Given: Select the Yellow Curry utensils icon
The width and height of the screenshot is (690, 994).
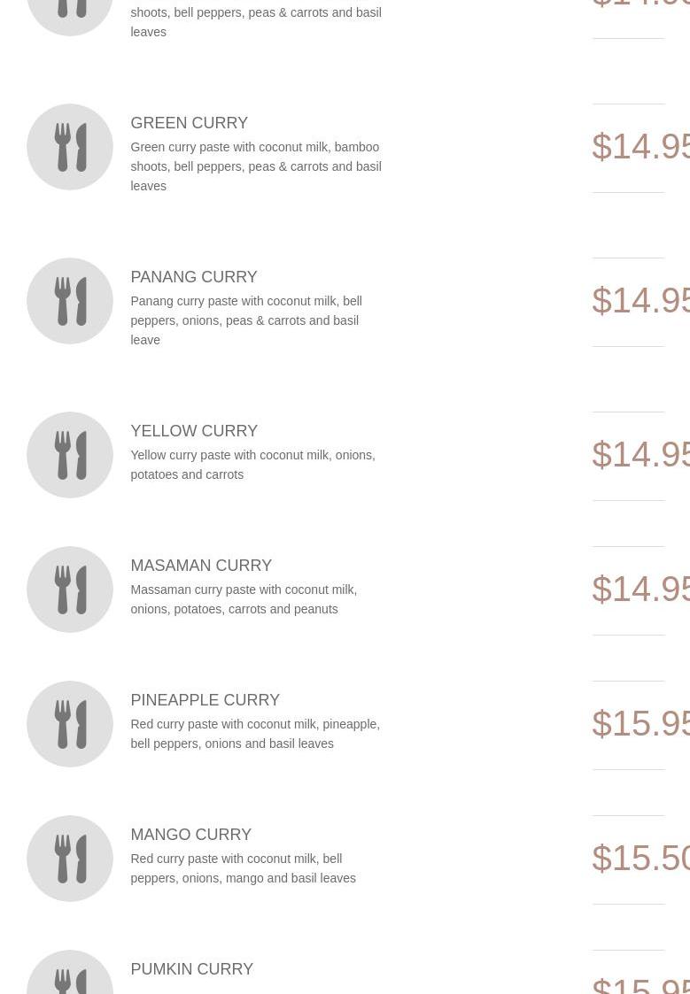Looking at the screenshot, I should (x=70, y=455).
